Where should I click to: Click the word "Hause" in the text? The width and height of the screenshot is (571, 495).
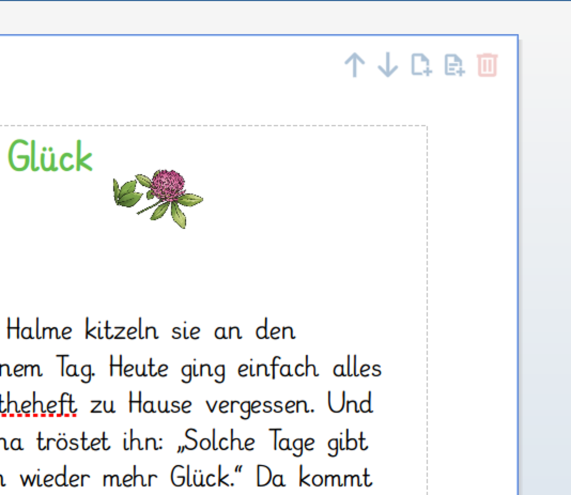[x=160, y=405]
